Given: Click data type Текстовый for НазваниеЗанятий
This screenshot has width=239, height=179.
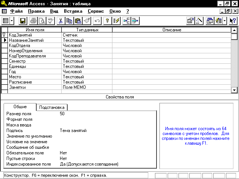Looking at the screenshot, I should tap(87, 40).
